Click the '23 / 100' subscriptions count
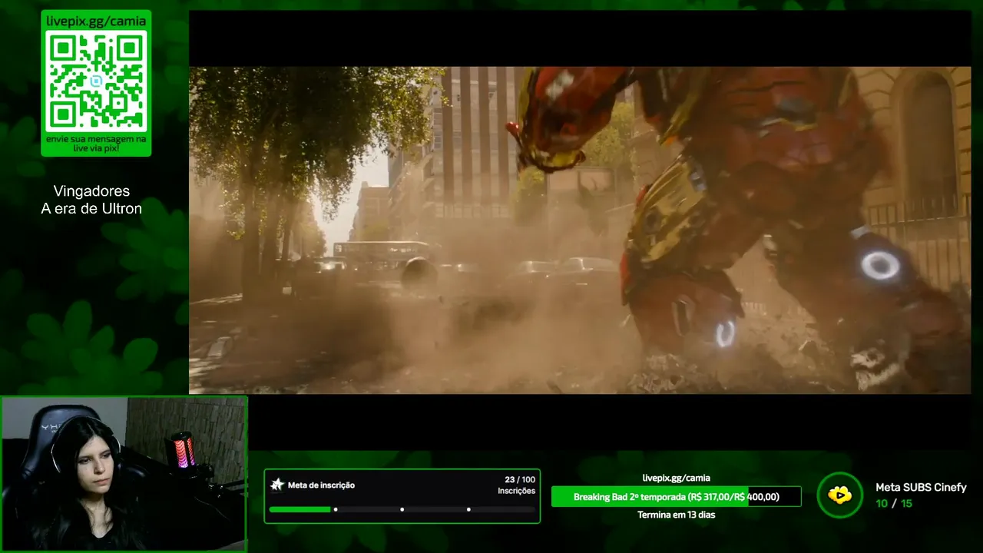 (x=520, y=479)
